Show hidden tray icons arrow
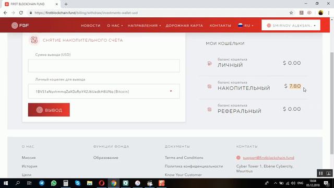The width and height of the screenshot is (334, 188). tap(275, 183)
